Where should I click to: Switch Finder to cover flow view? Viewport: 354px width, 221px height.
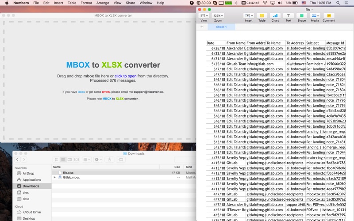[x=77, y=160]
